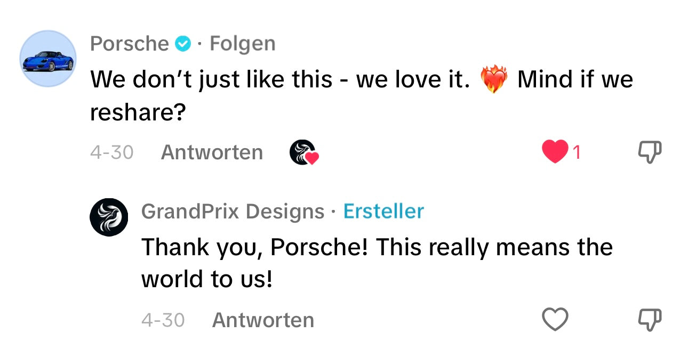The height and width of the screenshot is (341, 688).
Task: Click the blue Ersteller creator label
Action: point(383,212)
